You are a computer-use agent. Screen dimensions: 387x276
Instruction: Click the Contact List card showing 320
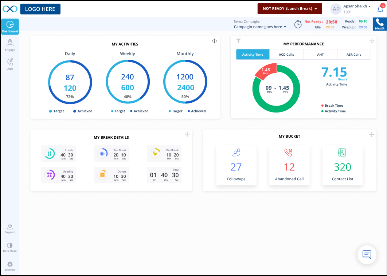click(x=342, y=165)
